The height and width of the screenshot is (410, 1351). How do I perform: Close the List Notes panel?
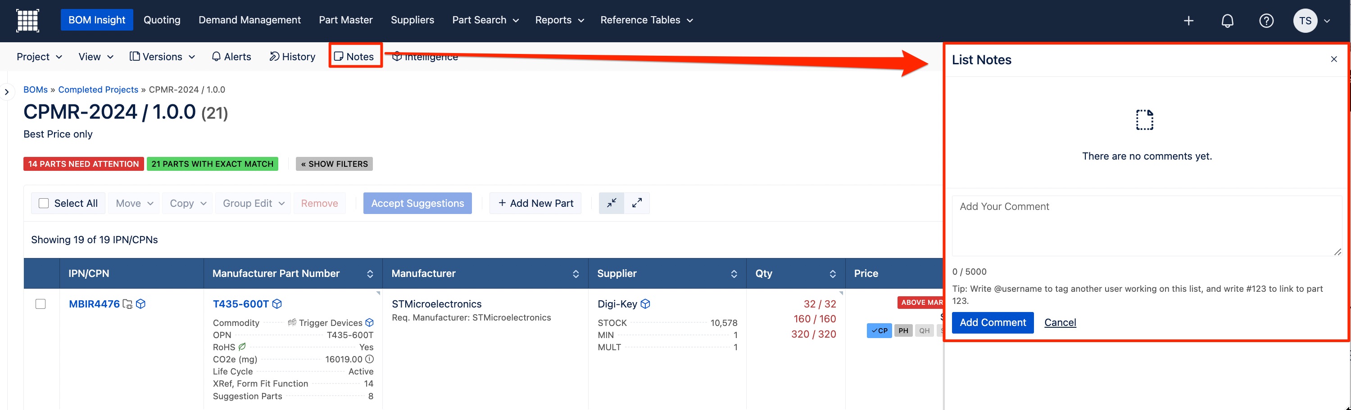1334,59
